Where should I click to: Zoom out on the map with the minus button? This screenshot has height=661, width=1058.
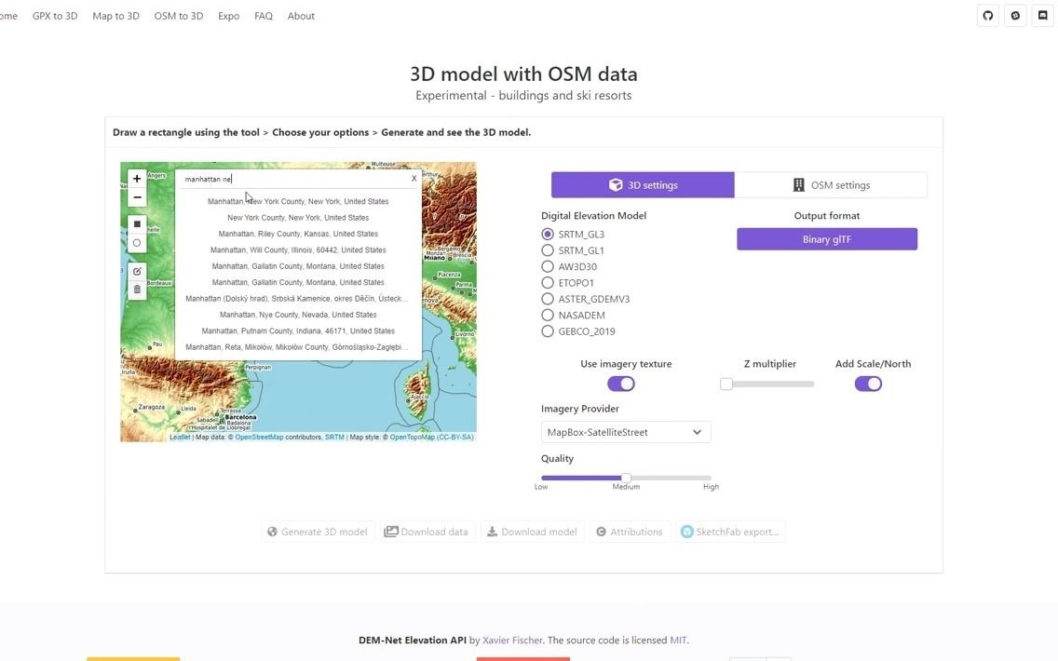click(x=137, y=196)
